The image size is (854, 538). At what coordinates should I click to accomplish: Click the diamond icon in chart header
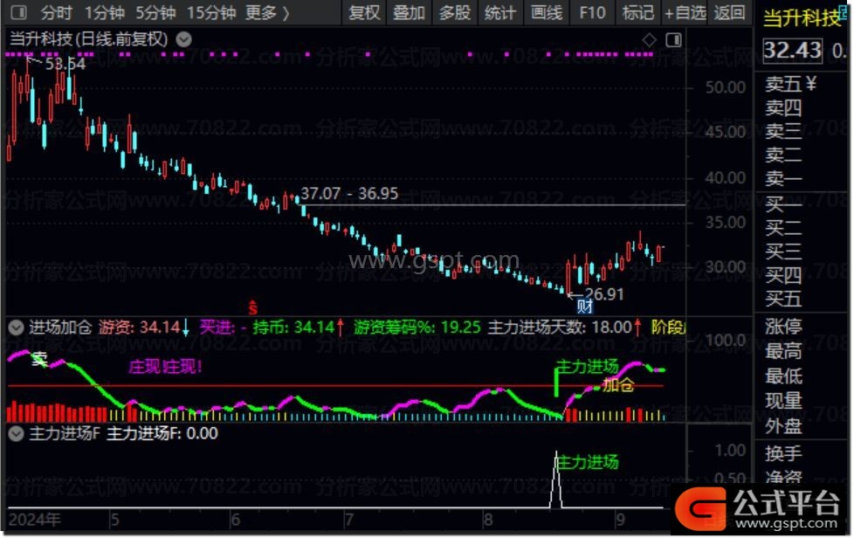[649, 40]
